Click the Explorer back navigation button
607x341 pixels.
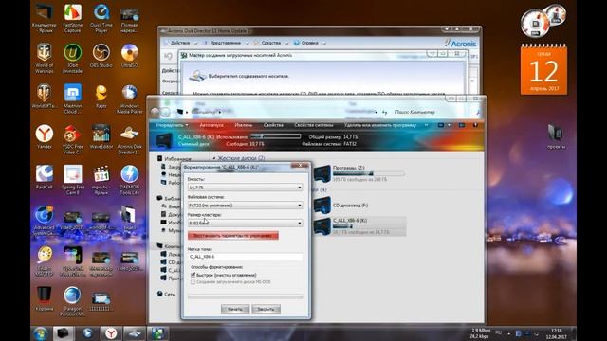tap(156, 112)
